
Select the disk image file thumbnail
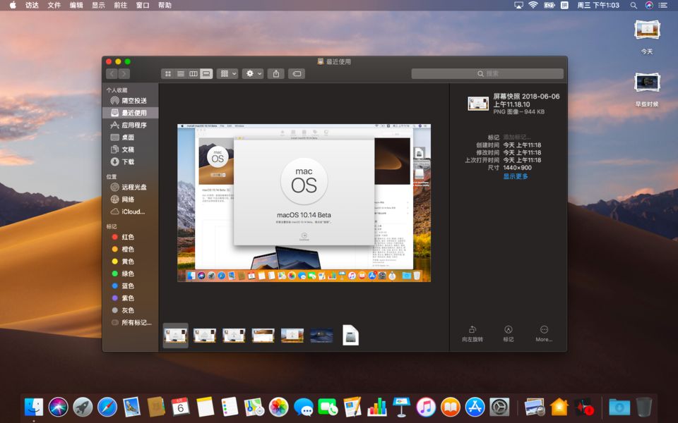351,335
